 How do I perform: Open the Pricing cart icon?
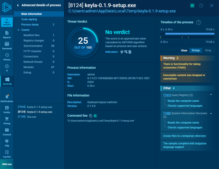click(7, 120)
